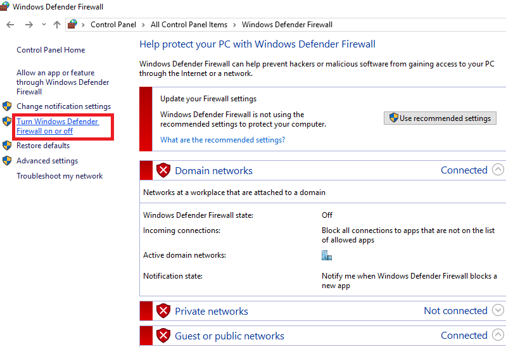This screenshot has width=506, height=347.
Task: Click red shield icon next to Domain networks
Action: [163, 170]
